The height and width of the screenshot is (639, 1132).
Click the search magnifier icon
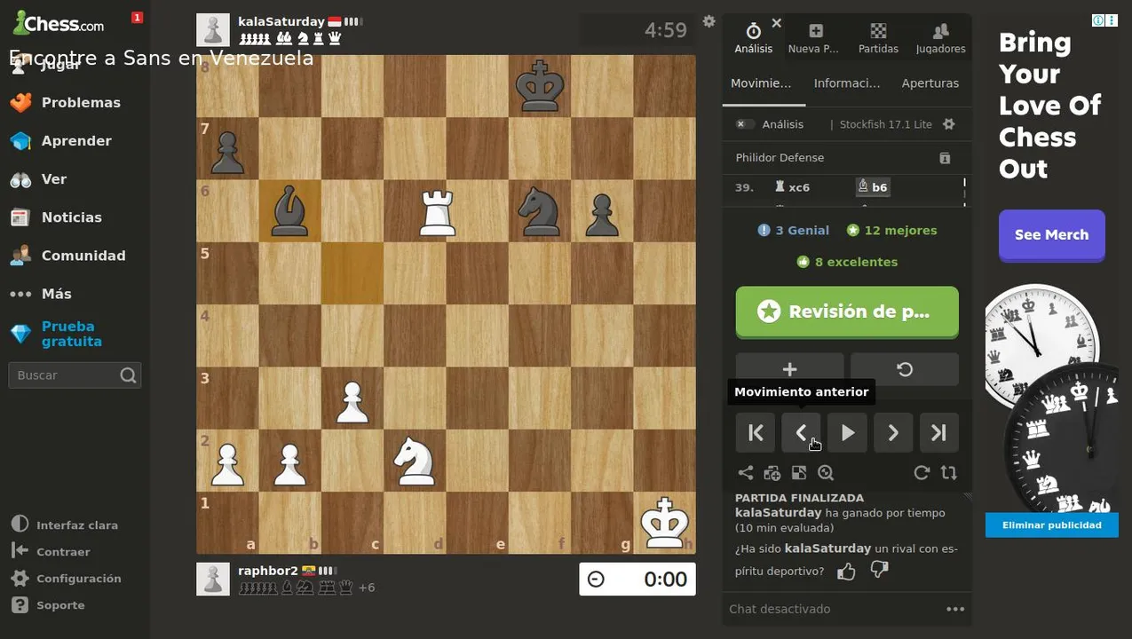(129, 375)
